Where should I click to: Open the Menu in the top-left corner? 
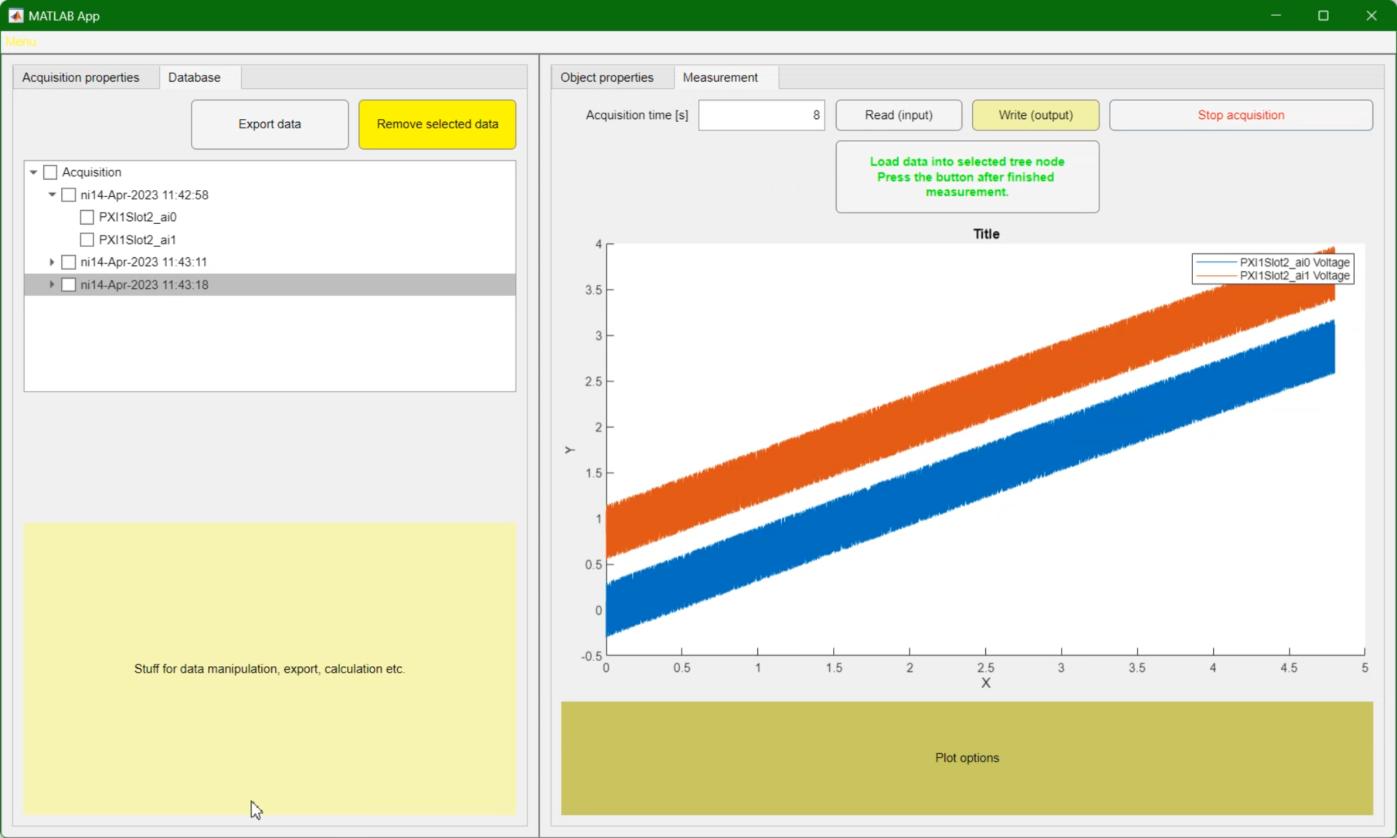click(20, 41)
